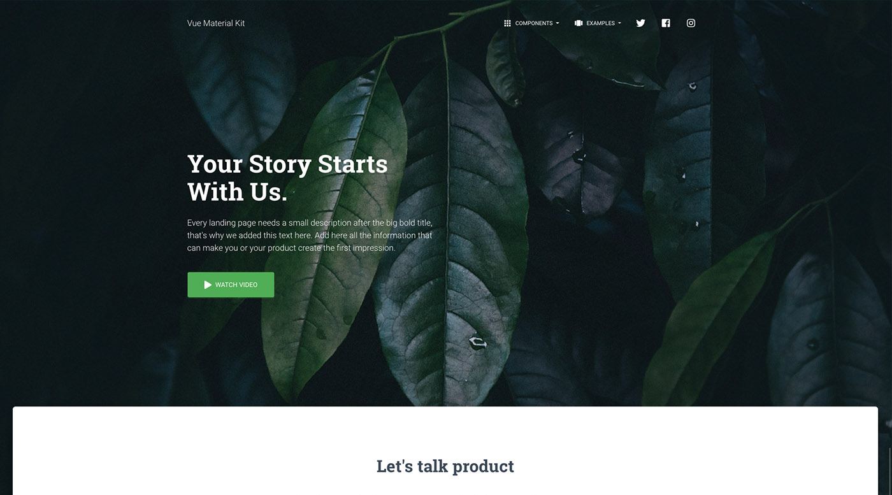Screen dimensions: 892x495
Task: Open the Twitter bird icon link
Action: coord(640,23)
